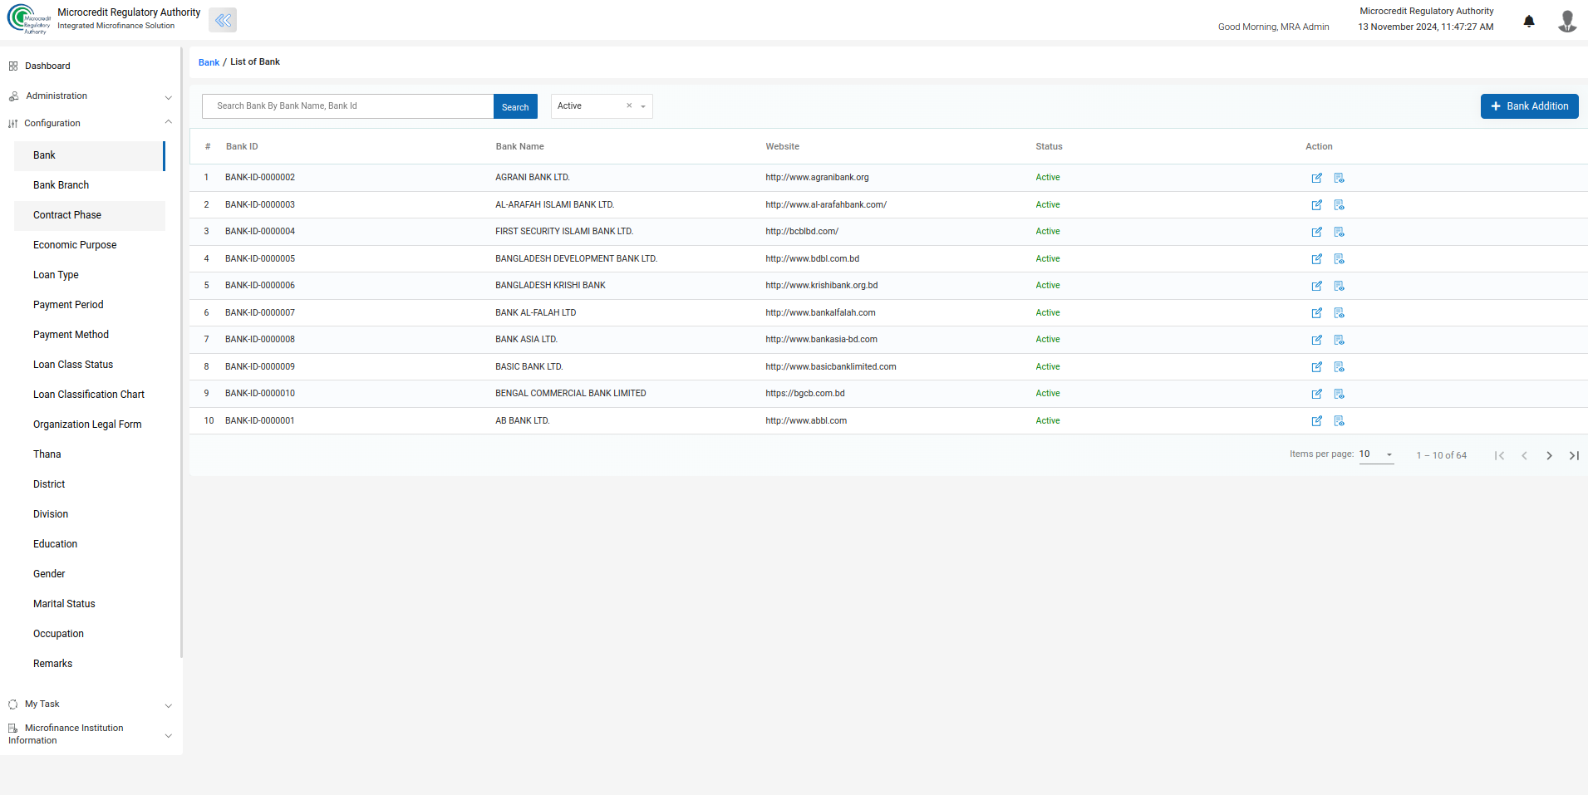Expand the My Task menu

pyautogui.click(x=91, y=704)
